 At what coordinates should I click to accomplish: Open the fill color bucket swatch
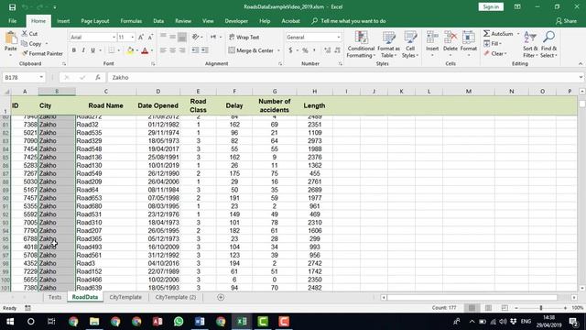[x=130, y=50]
